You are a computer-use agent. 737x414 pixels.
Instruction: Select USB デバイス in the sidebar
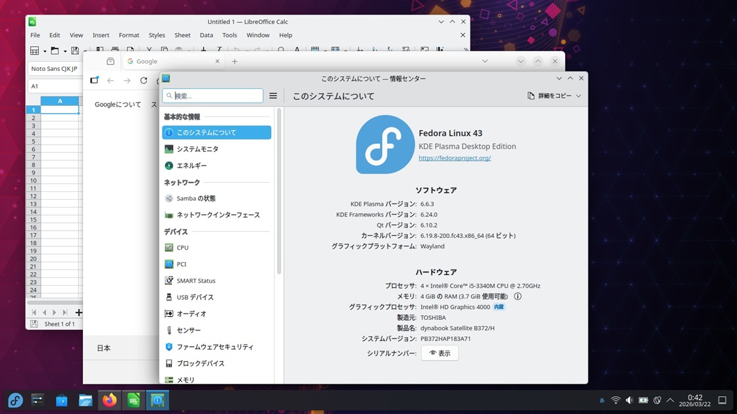[195, 297]
